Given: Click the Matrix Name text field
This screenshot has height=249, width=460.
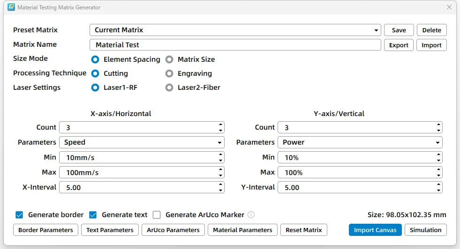Looking at the screenshot, I should coord(234,45).
